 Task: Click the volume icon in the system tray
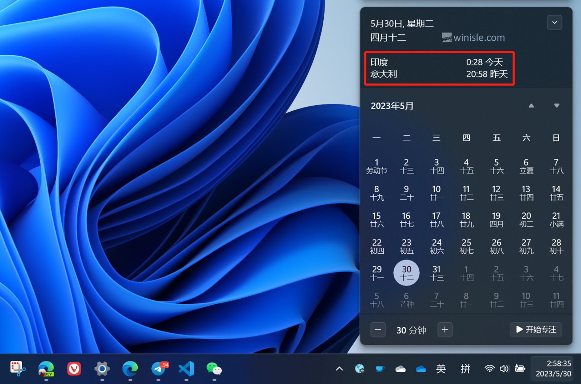(x=505, y=369)
